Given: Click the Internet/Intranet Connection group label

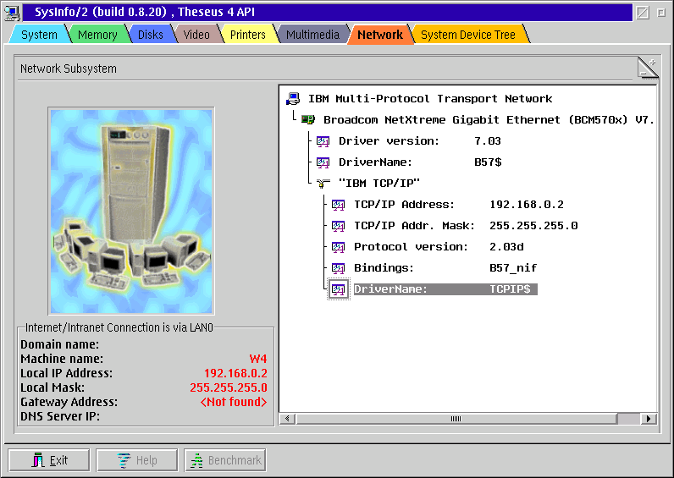Looking at the screenshot, I should (119, 327).
